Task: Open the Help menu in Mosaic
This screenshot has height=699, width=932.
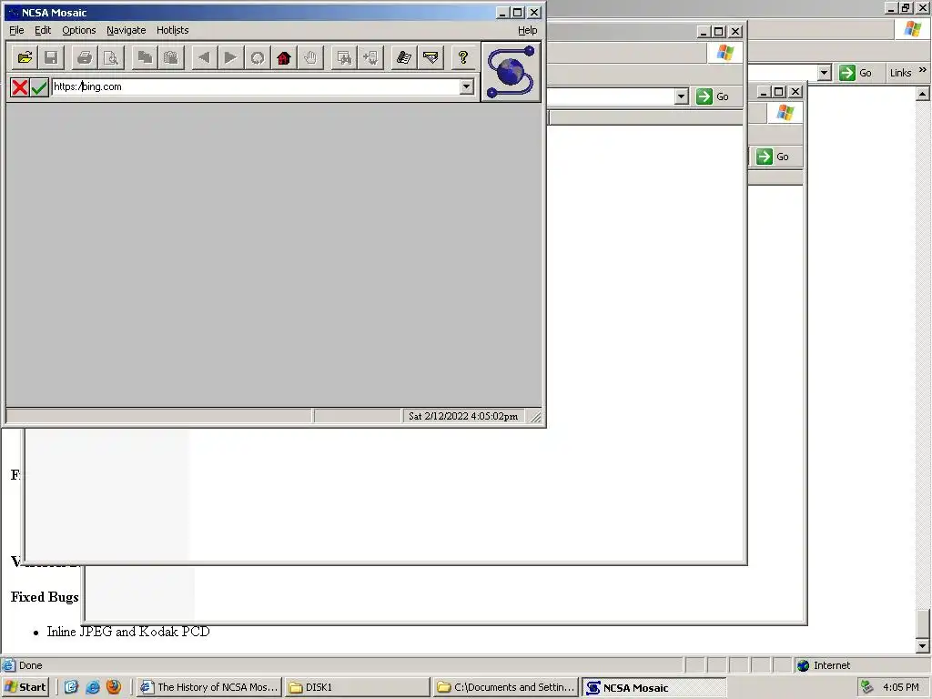Action: [x=527, y=30]
